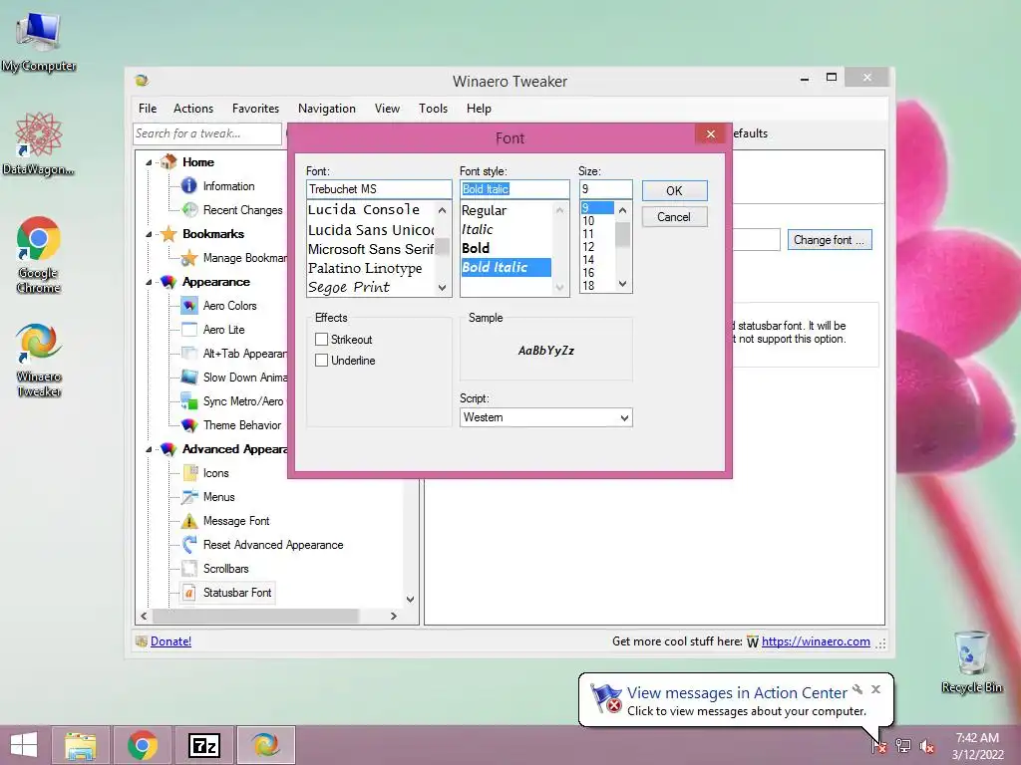The image size is (1021, 765).
Task: Open the Favorites menu
Action: (x=256, y=109)
